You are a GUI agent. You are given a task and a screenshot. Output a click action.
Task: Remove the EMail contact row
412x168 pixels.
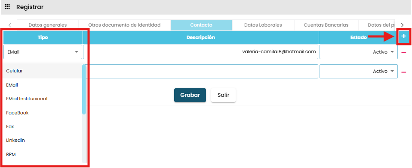click(x=403, y=52)
